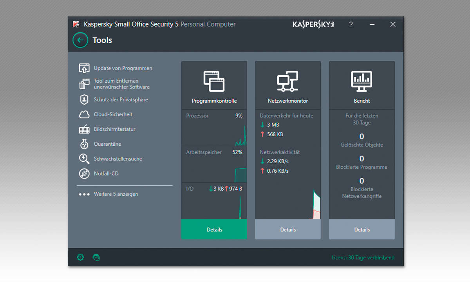This screenshot has width=470, height=282.
Task: Open support via the face icon
Action: pyautogui.click(x=96, y=257)
